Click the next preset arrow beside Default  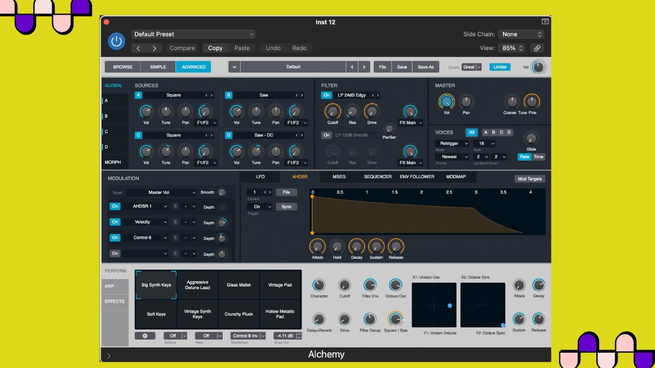(364, 67)
